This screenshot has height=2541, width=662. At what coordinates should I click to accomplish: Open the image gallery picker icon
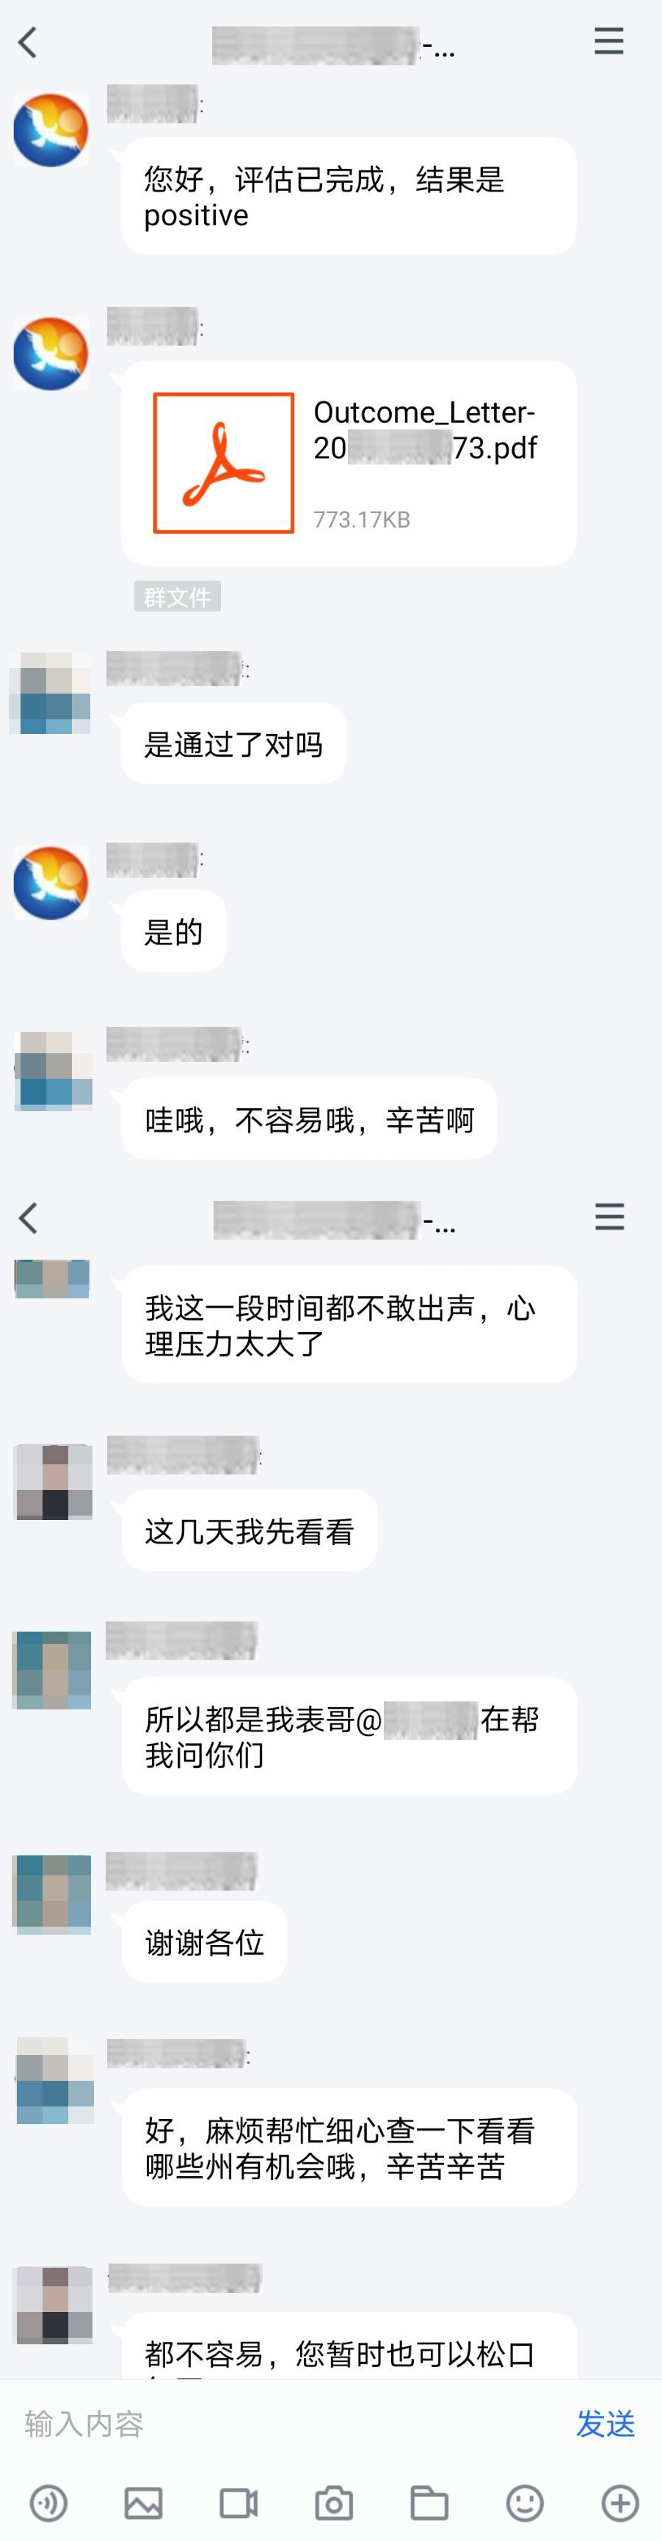pos(143,2501)
